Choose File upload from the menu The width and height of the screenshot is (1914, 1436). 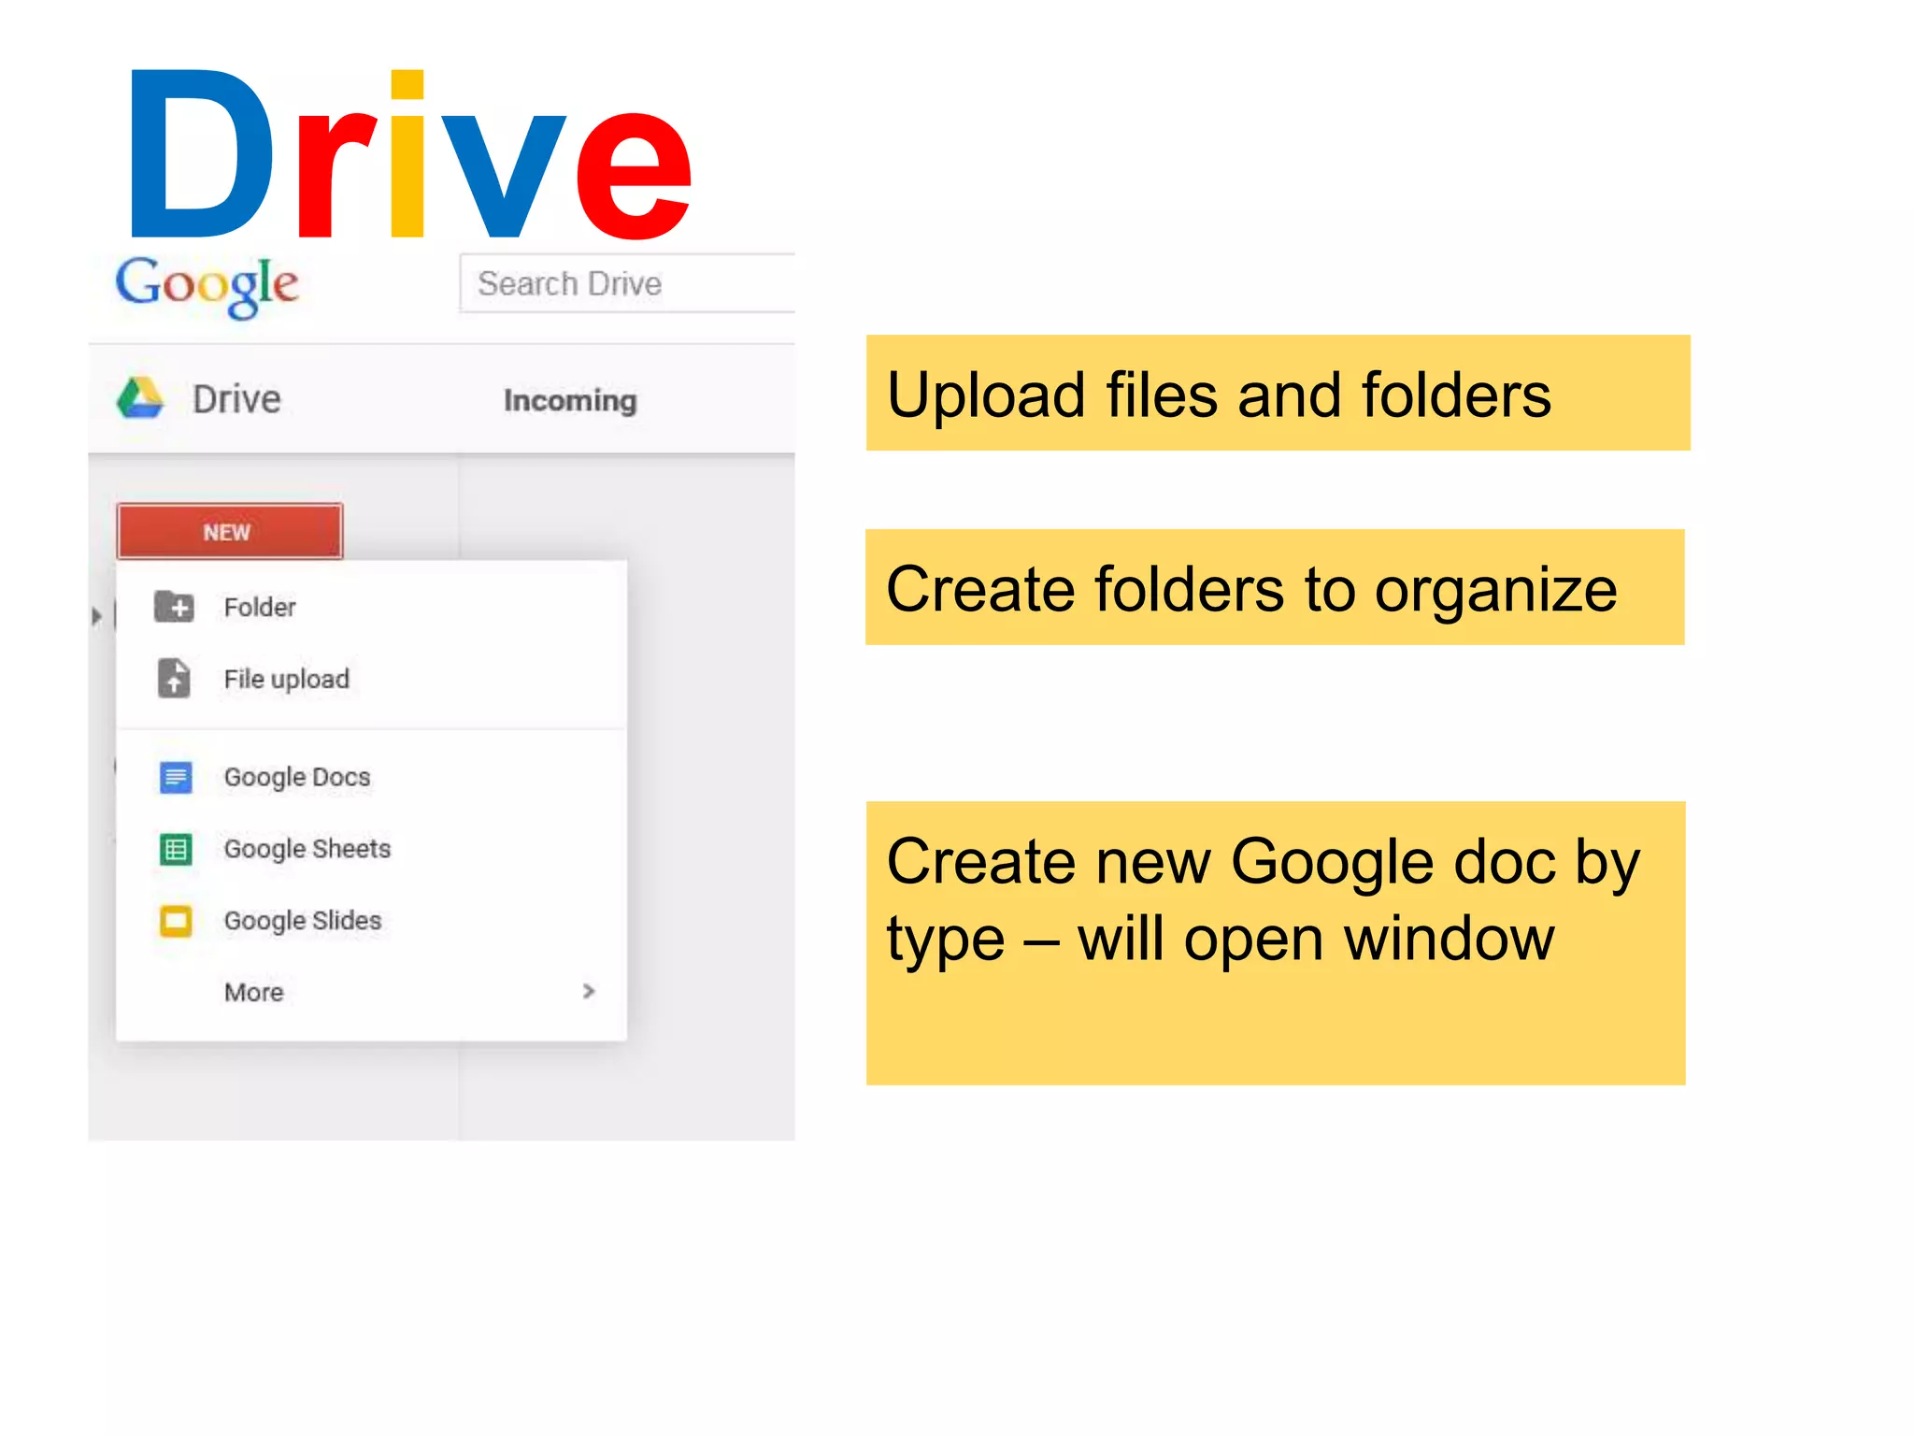point(371,679)
